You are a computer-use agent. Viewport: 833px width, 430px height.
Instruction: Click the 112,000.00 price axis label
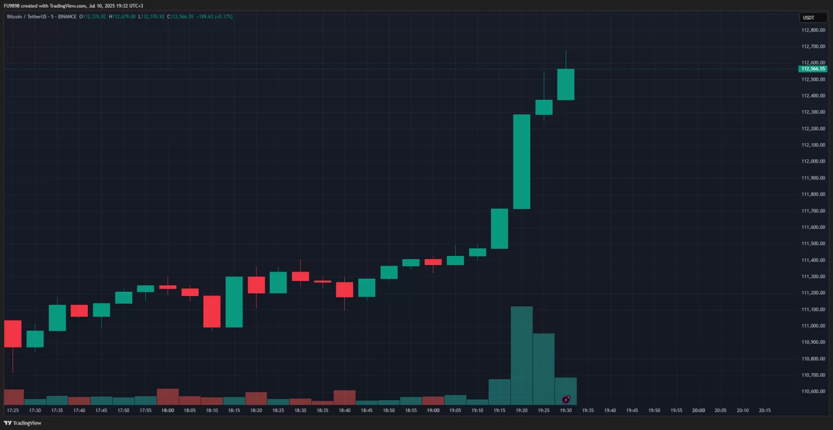[x=813, y=162]
